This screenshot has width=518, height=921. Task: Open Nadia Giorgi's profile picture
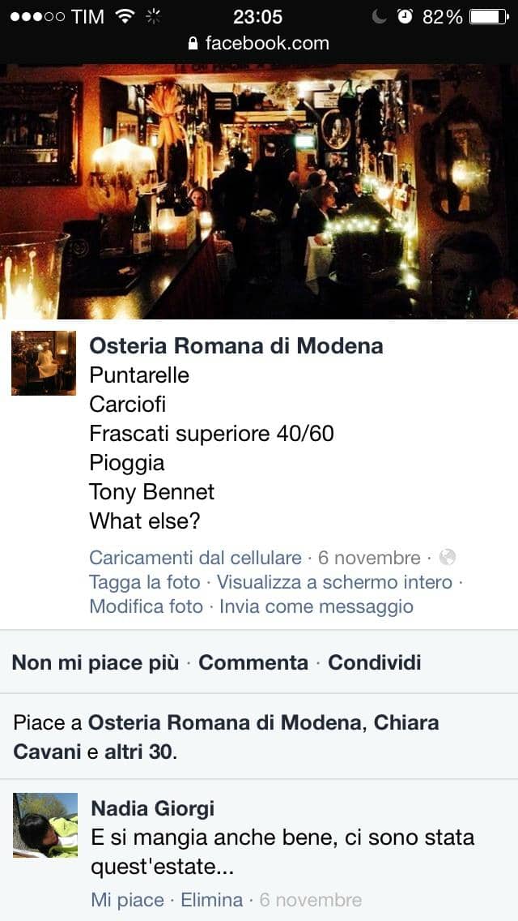(x=45, y=825)
